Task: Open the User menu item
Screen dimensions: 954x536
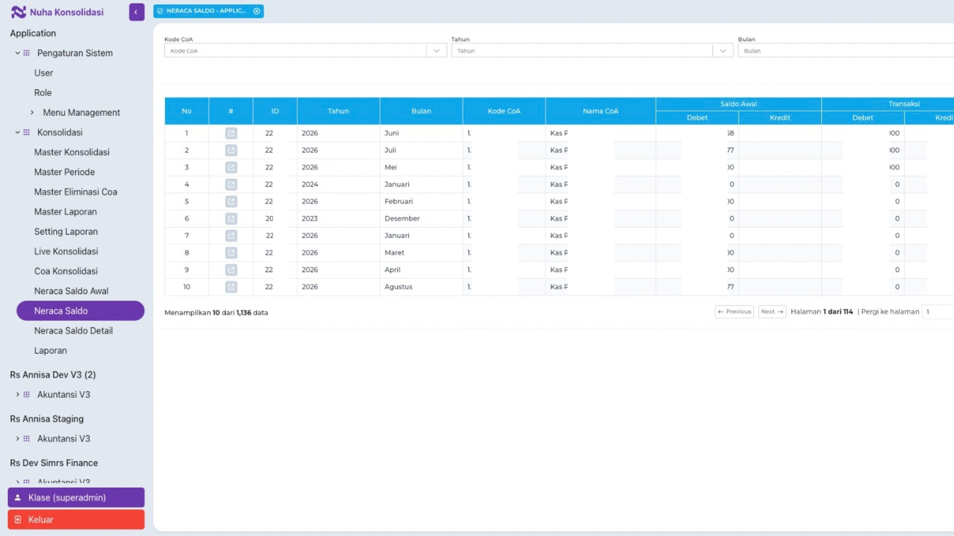Action: point(44,73)
